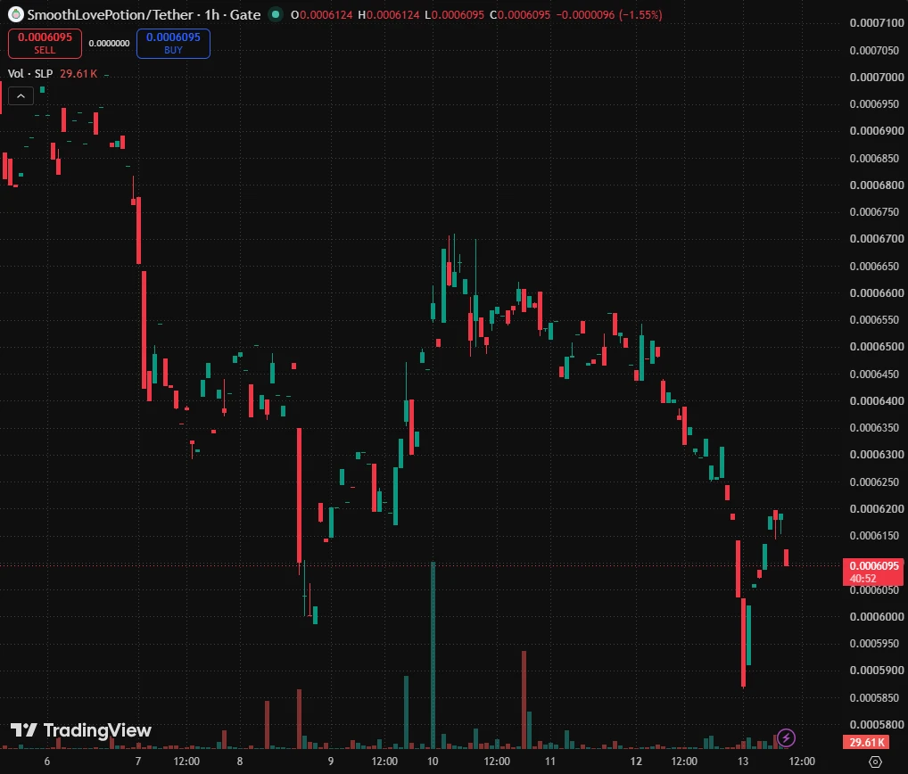Image resolution: width=908 pixels, height=774 pixels.
Task: Click the change value −0.0000096 (−1.55%)
Action: click(x=609, y=14)
